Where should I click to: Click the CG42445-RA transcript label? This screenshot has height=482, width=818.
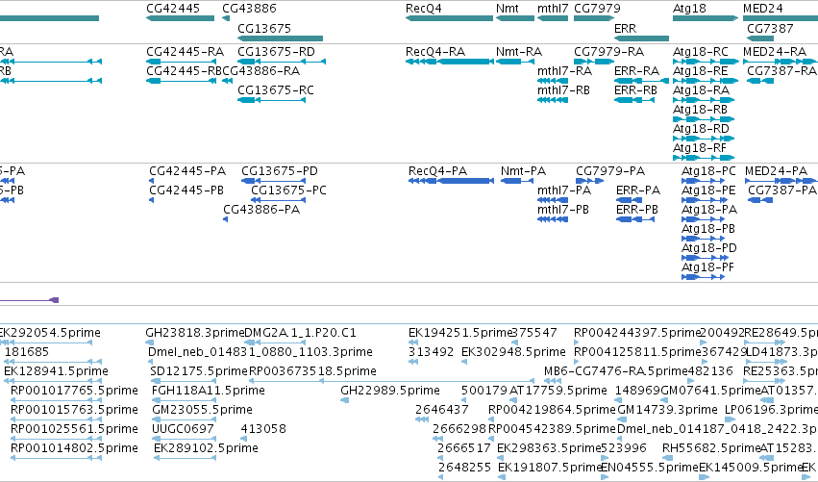coord(185,52)
